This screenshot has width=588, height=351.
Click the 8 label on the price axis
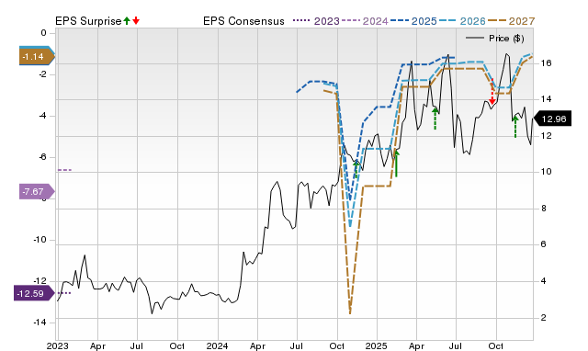544,209
